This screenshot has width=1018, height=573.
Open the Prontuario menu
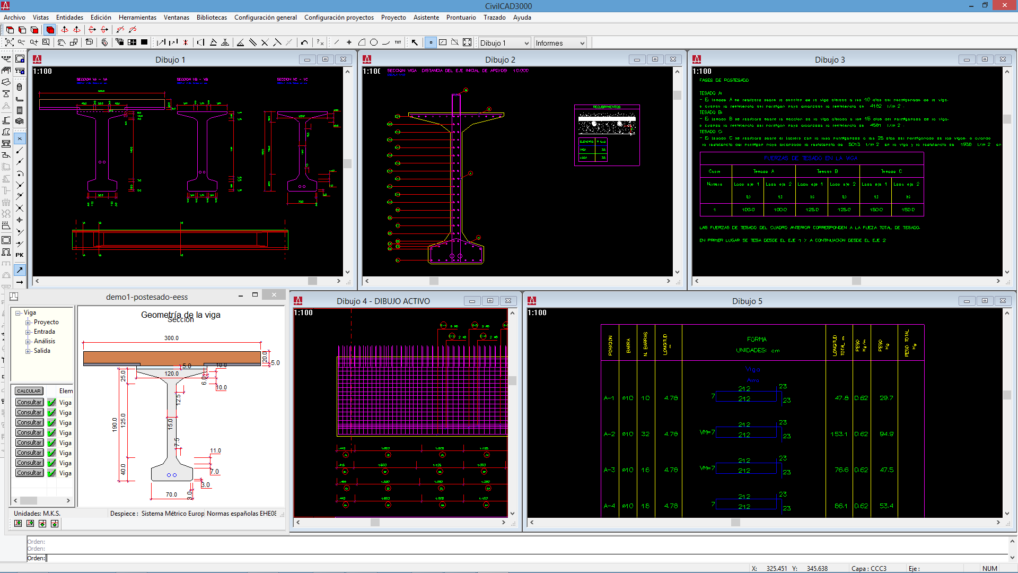(x=461, y=18)
